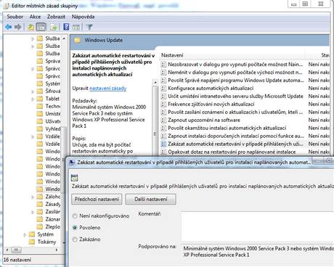Screen dimensions: 334x267
Task: Open the Help toolbar icon
Action: pyautogui.click(x=66, y=27)
